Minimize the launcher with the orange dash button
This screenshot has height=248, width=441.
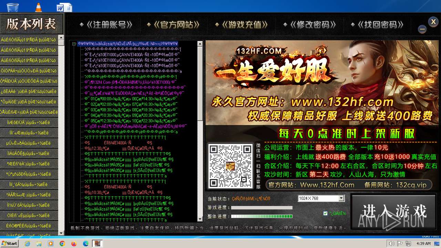click(x=422, y=29)
